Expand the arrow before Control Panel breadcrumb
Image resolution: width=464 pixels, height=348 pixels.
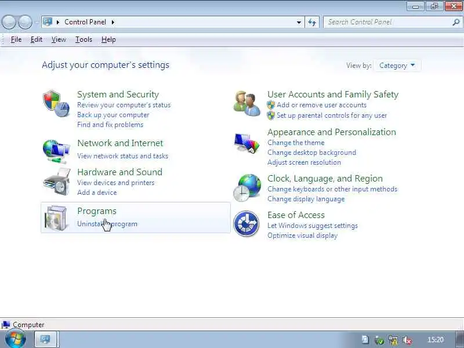[58, 22]
